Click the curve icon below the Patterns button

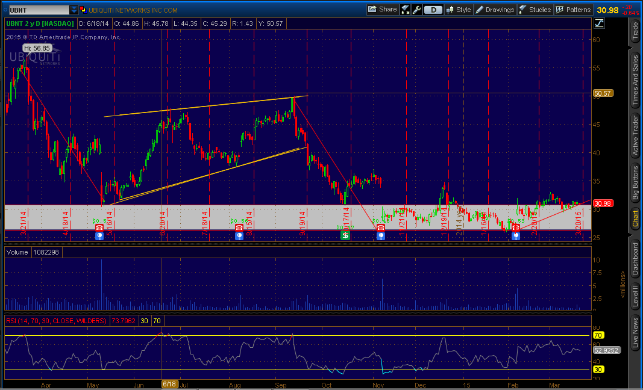[599, 23]
